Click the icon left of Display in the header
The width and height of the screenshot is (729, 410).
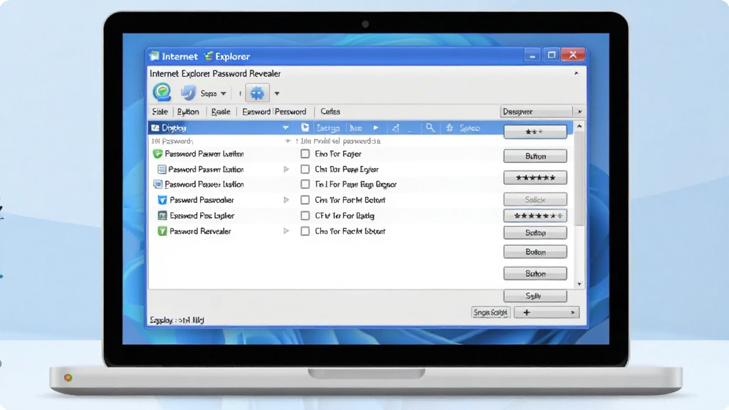click(154, 128)
